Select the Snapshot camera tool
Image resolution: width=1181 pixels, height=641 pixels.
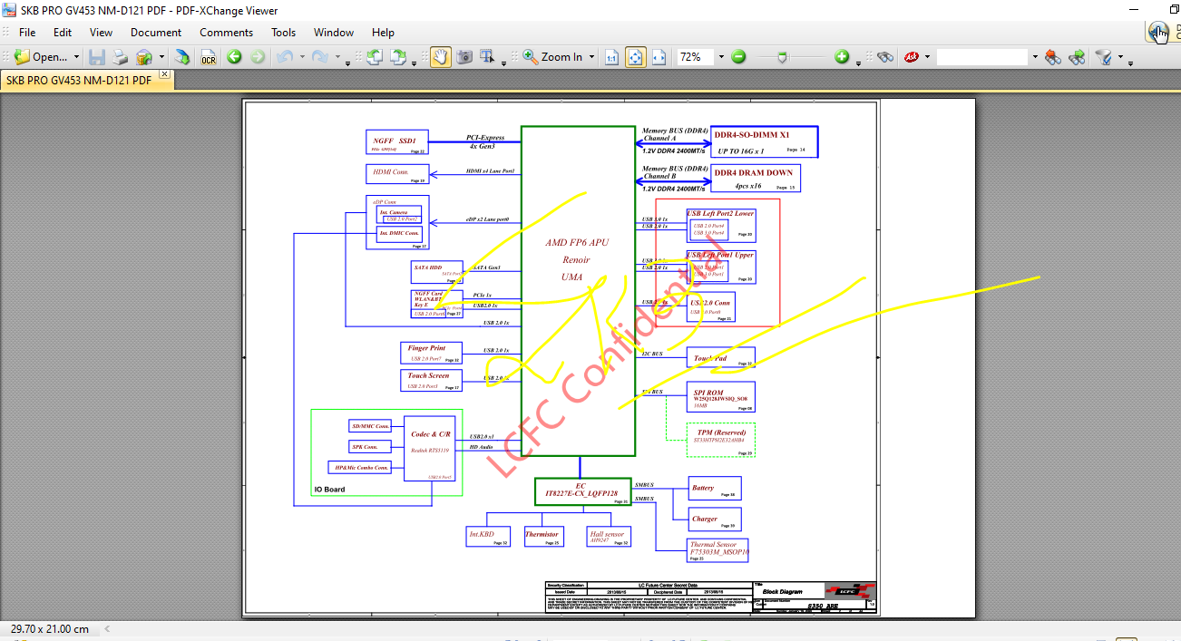click(x=464, y=56)
